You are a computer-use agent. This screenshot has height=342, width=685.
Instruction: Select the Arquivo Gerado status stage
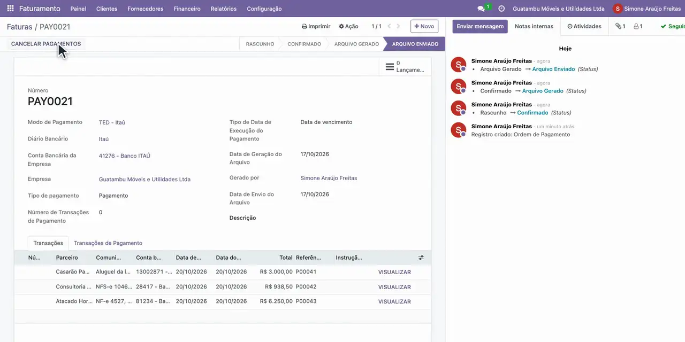(356, 44)
